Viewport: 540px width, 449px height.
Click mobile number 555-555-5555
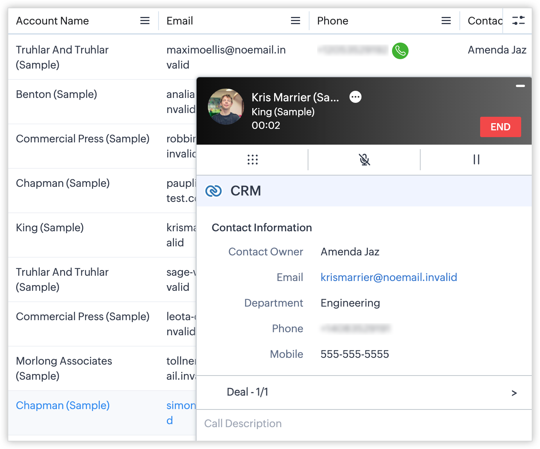pyautogui.click(x=355, y=354)
